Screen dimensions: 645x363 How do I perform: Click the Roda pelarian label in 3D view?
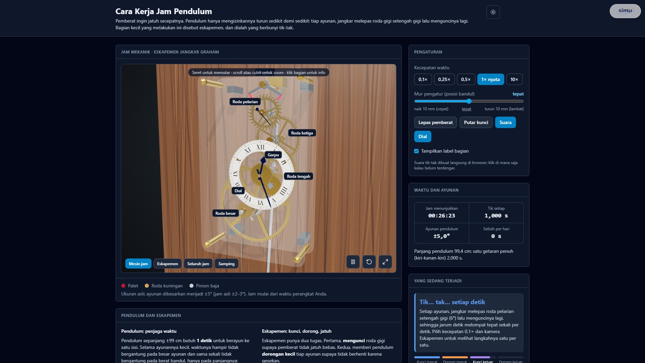245,102
